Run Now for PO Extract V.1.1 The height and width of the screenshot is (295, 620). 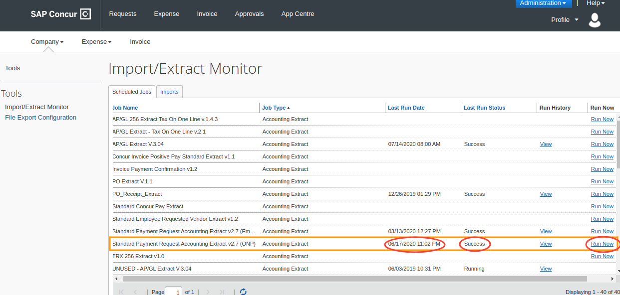click(602, 181)
